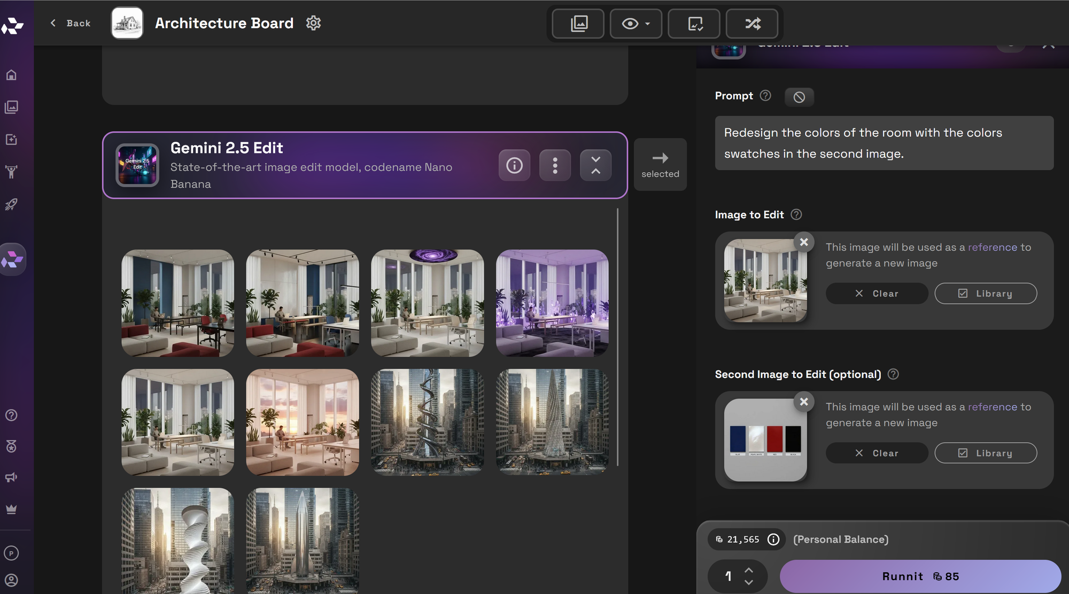
Task: Open Library for Image to Edit
Action: click(x=986, y=294)
